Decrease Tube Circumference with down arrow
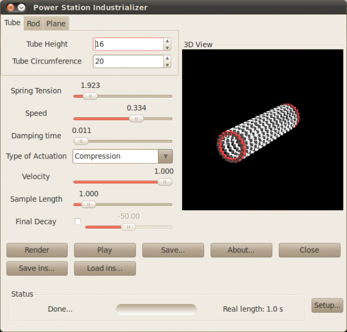 coord(167,65)
